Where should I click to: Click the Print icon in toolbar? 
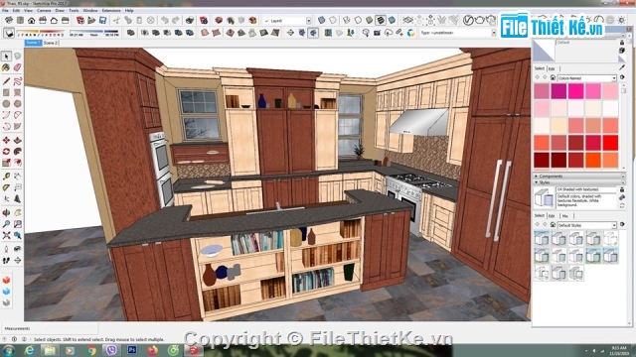pos(190,20)
